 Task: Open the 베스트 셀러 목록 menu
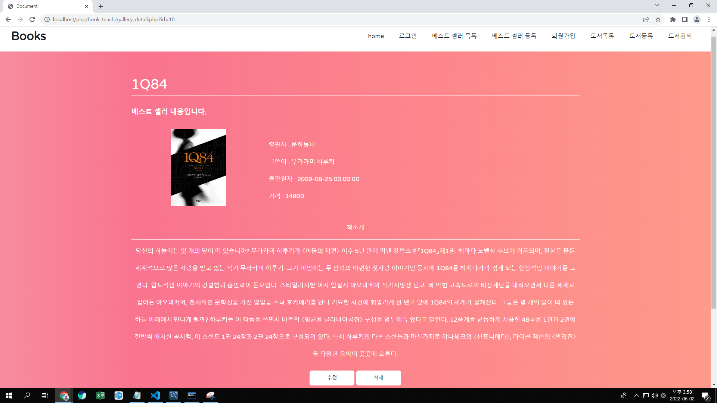pyautogui.click(x=454, y=36)
